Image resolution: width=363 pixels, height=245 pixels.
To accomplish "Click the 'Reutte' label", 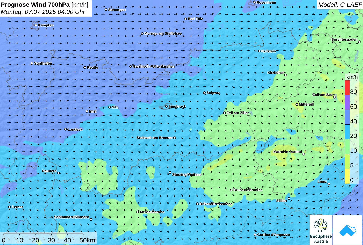I will coord(93,67).
